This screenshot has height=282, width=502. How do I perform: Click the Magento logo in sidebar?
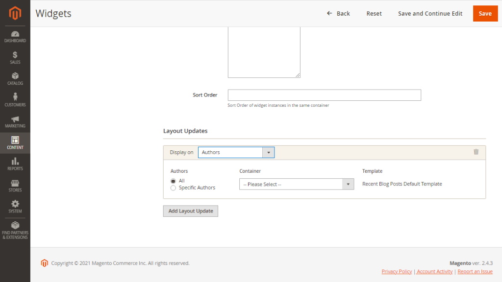(15, 13)
